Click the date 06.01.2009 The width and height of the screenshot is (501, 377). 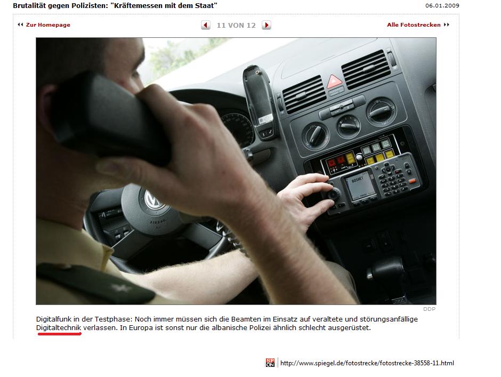point(442,5)
